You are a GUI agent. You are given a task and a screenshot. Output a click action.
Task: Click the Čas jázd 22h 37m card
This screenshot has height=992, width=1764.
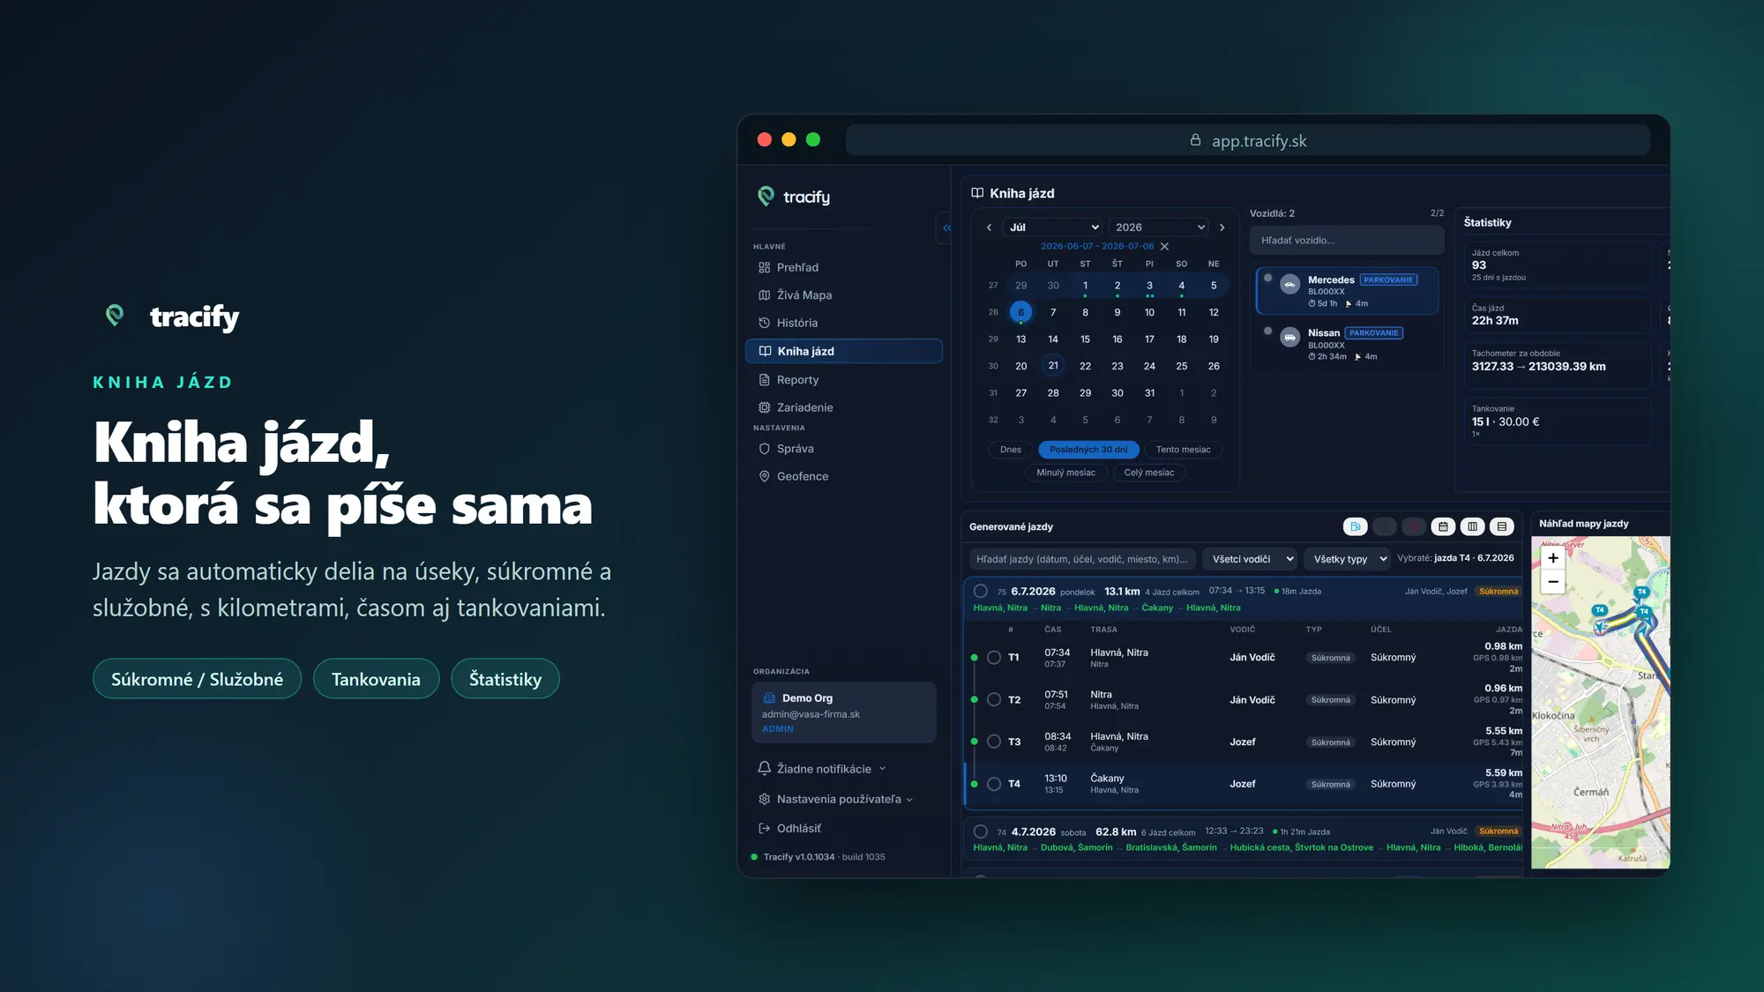(x=1558, y=316)
